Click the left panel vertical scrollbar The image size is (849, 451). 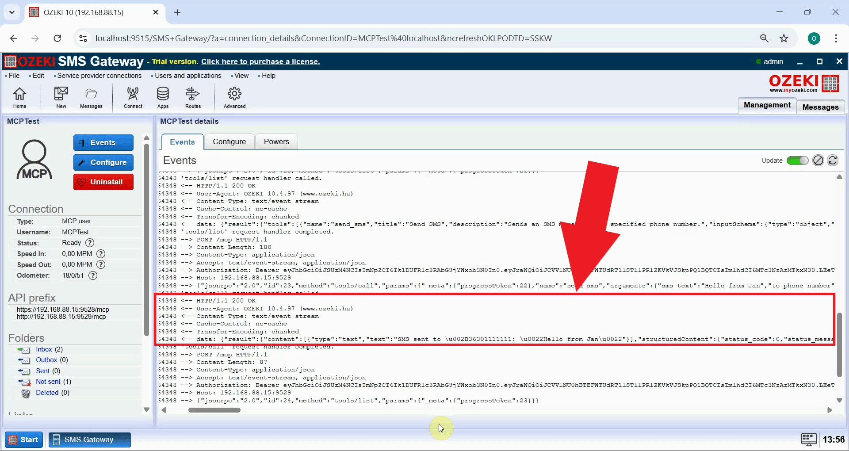click(x=146, y=239)
